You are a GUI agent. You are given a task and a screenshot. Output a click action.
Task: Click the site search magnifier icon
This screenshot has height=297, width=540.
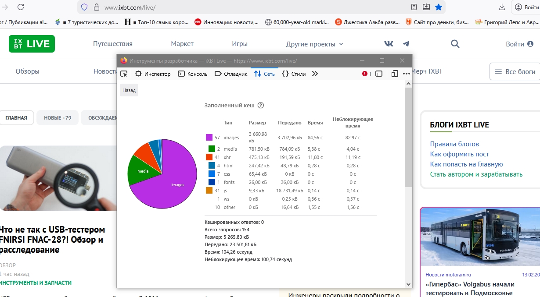455,44
